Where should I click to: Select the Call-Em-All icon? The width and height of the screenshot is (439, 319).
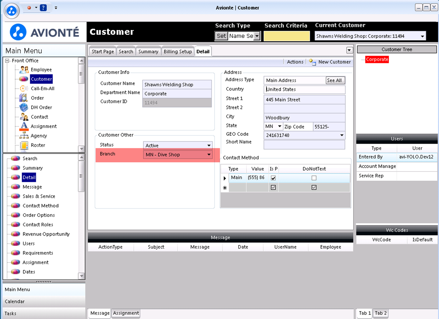pyautogui.click(x=24, y=88)
